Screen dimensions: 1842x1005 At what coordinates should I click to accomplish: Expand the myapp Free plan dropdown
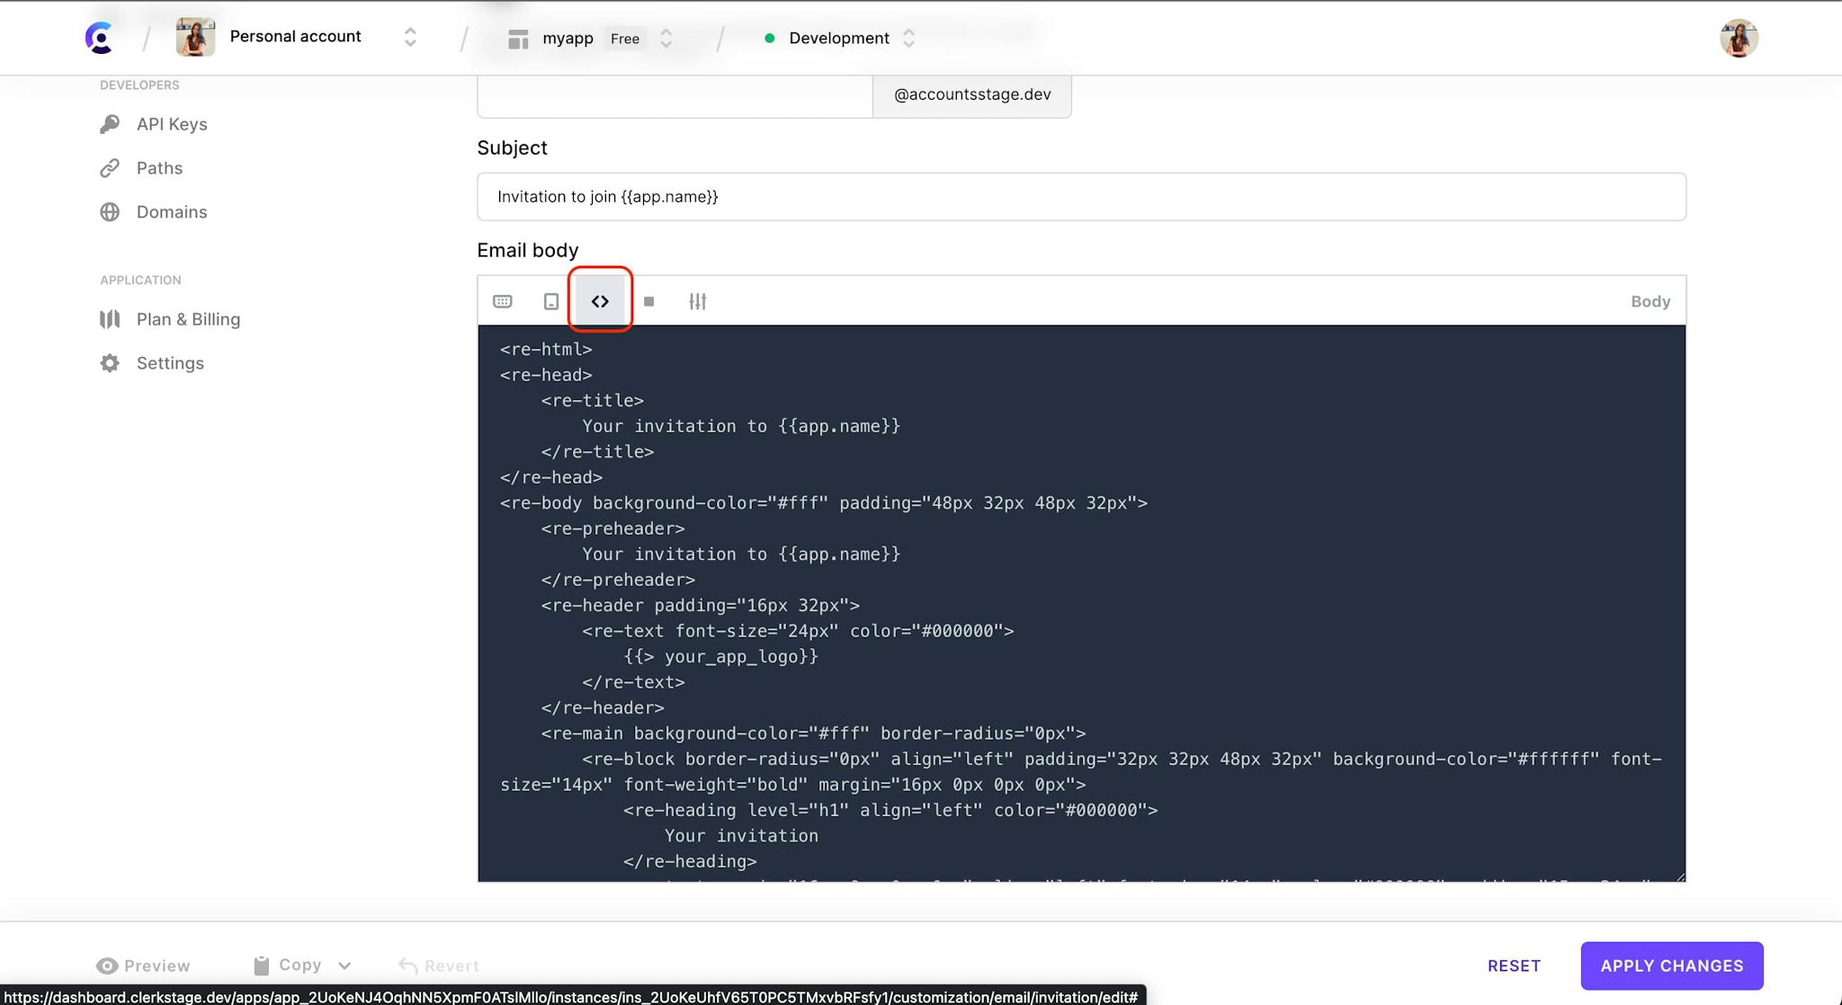665,37
